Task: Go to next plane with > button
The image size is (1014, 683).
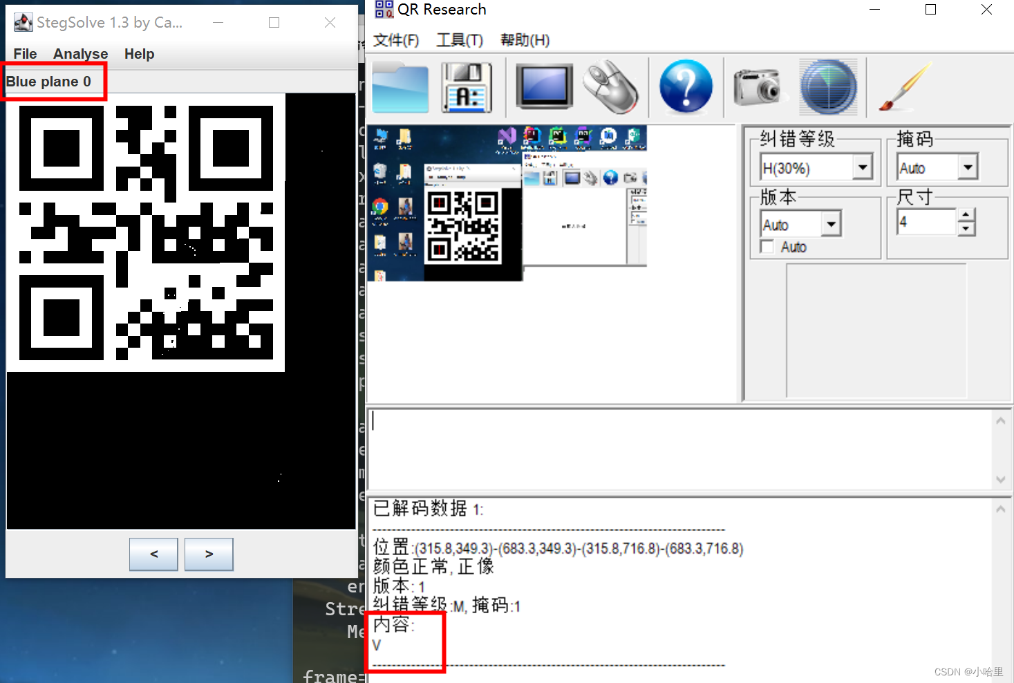Action: pyautogui.click(x=209, y=554)
